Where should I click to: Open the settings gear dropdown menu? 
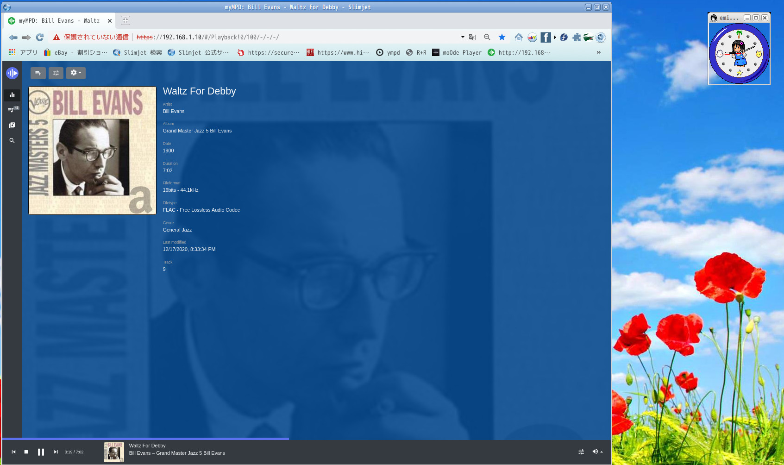click(75, 73)
